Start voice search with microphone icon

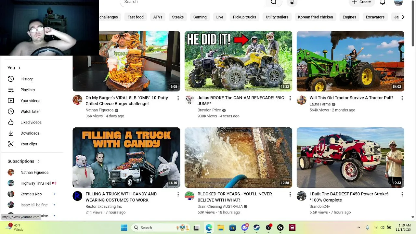click(x=292, y=2)
